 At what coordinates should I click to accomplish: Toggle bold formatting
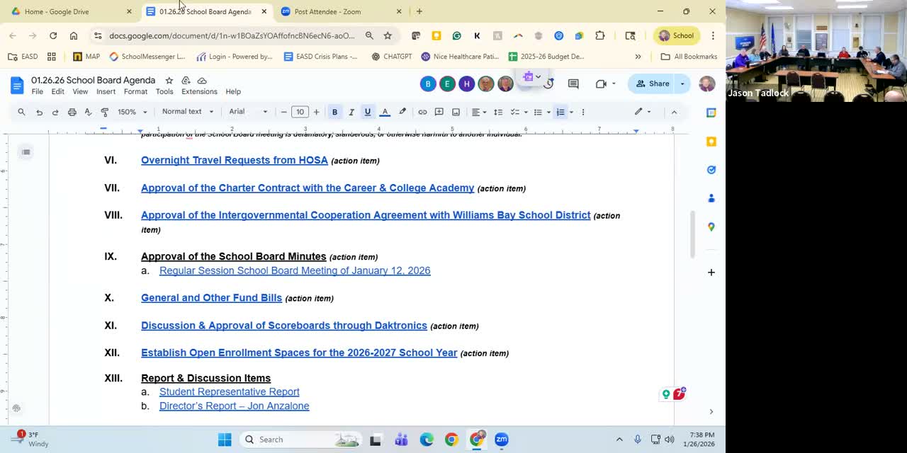[x=334, y=112]
